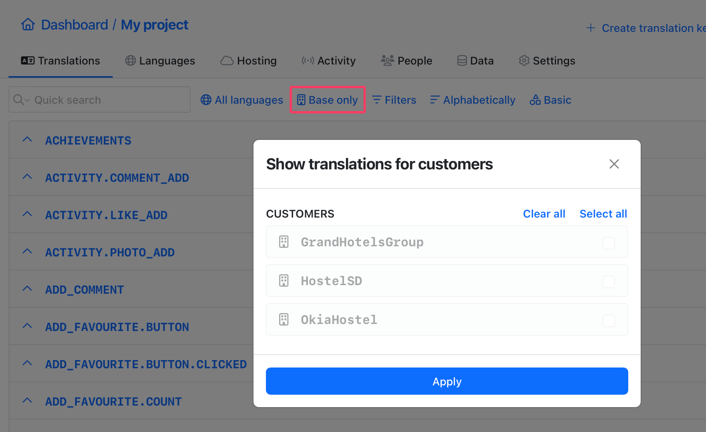Viewport: 706px width, 432px height.
Task: Switch to the Settings tab
Action: (547, 61)
